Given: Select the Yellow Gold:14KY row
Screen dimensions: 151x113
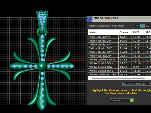Looking at the screenshot, I should point(119,45).
